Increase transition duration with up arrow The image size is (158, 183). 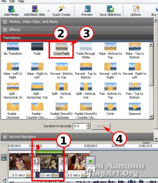[88, 125]
